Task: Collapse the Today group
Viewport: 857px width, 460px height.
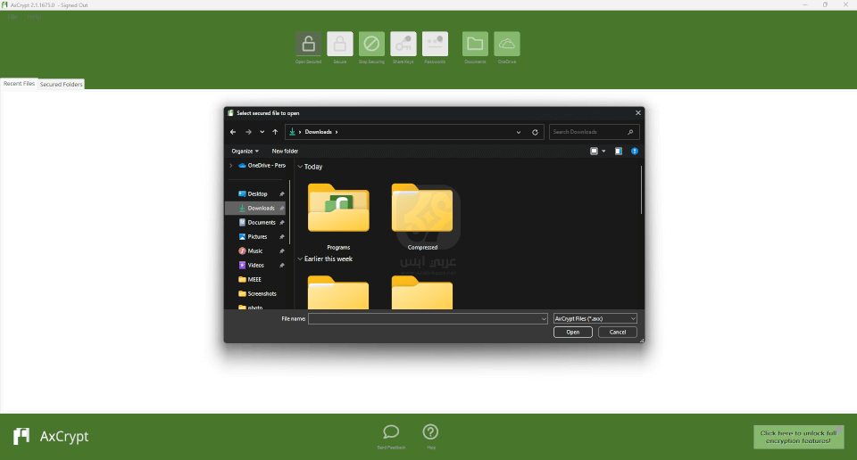Action: [x=300, y=167]
